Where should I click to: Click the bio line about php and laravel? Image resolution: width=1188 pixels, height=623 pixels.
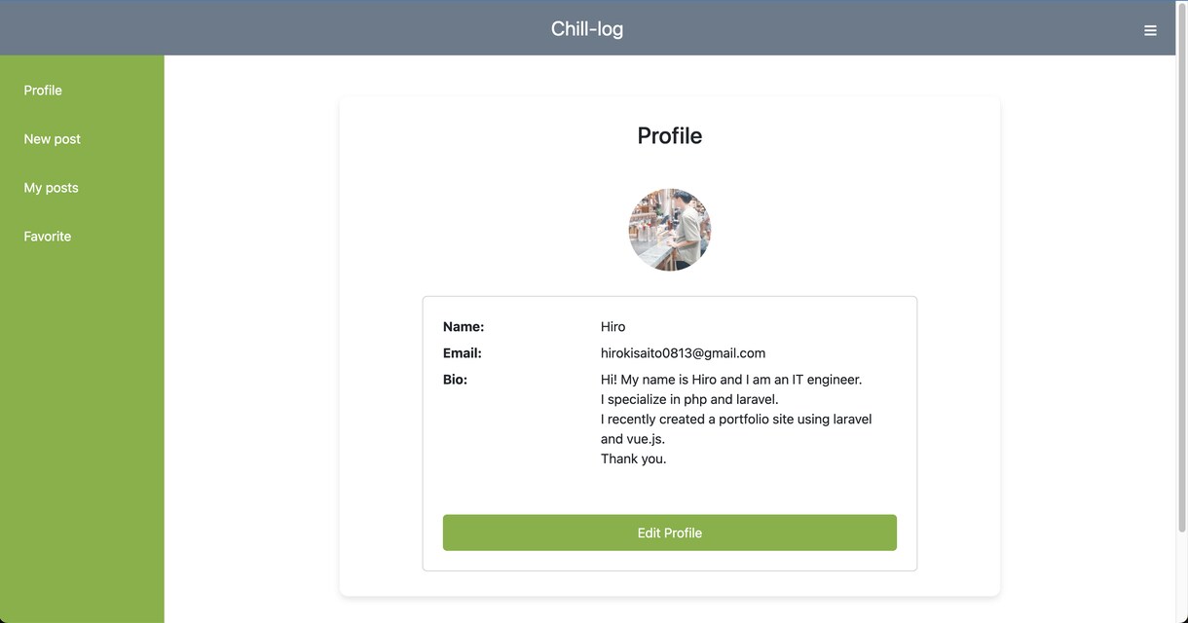coord(689,399)
